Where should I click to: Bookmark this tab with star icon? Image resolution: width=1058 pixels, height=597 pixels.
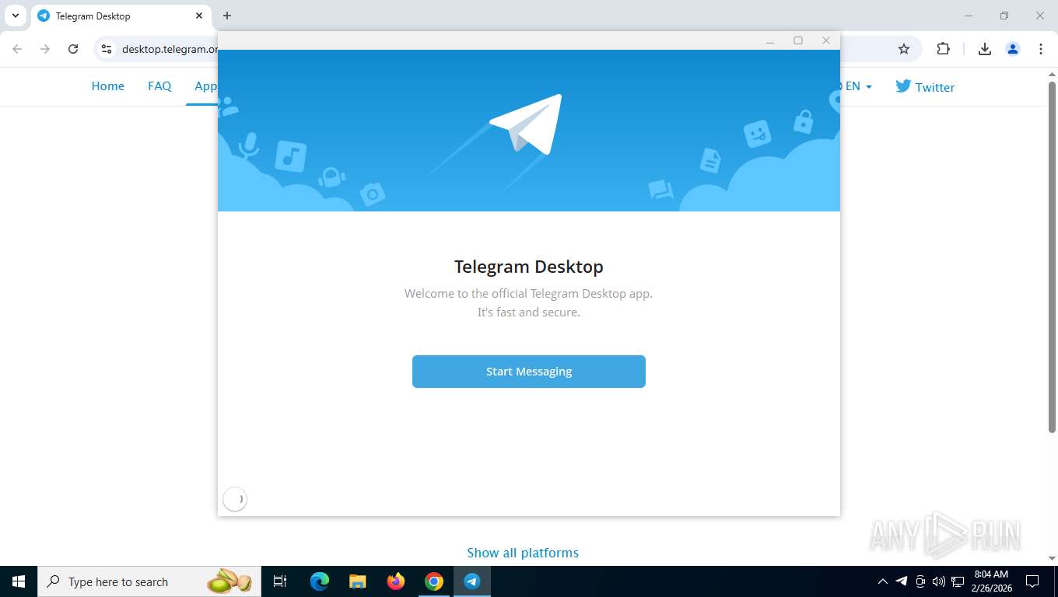click(x=904, y=49)
